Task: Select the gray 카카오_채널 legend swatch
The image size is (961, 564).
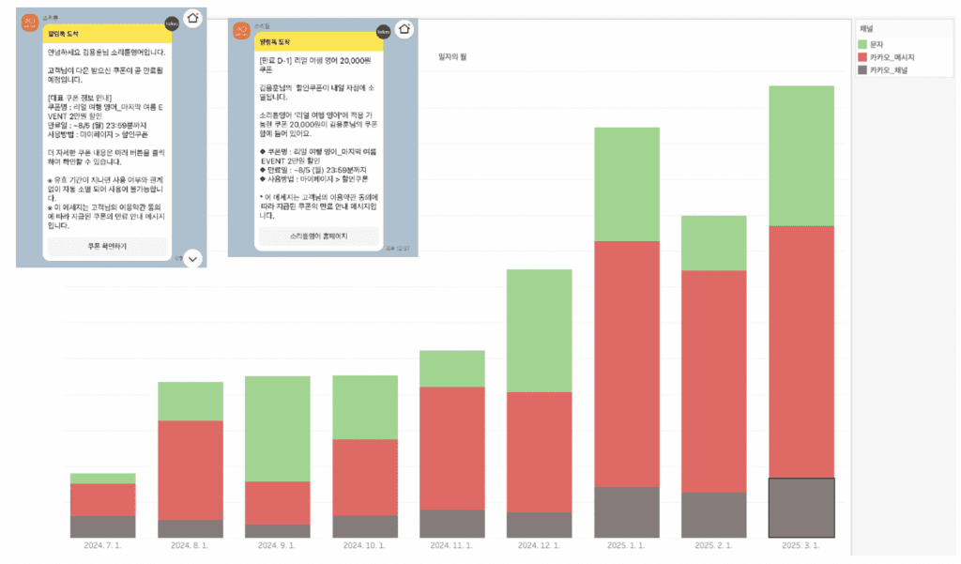Action: tap(862, 70)
